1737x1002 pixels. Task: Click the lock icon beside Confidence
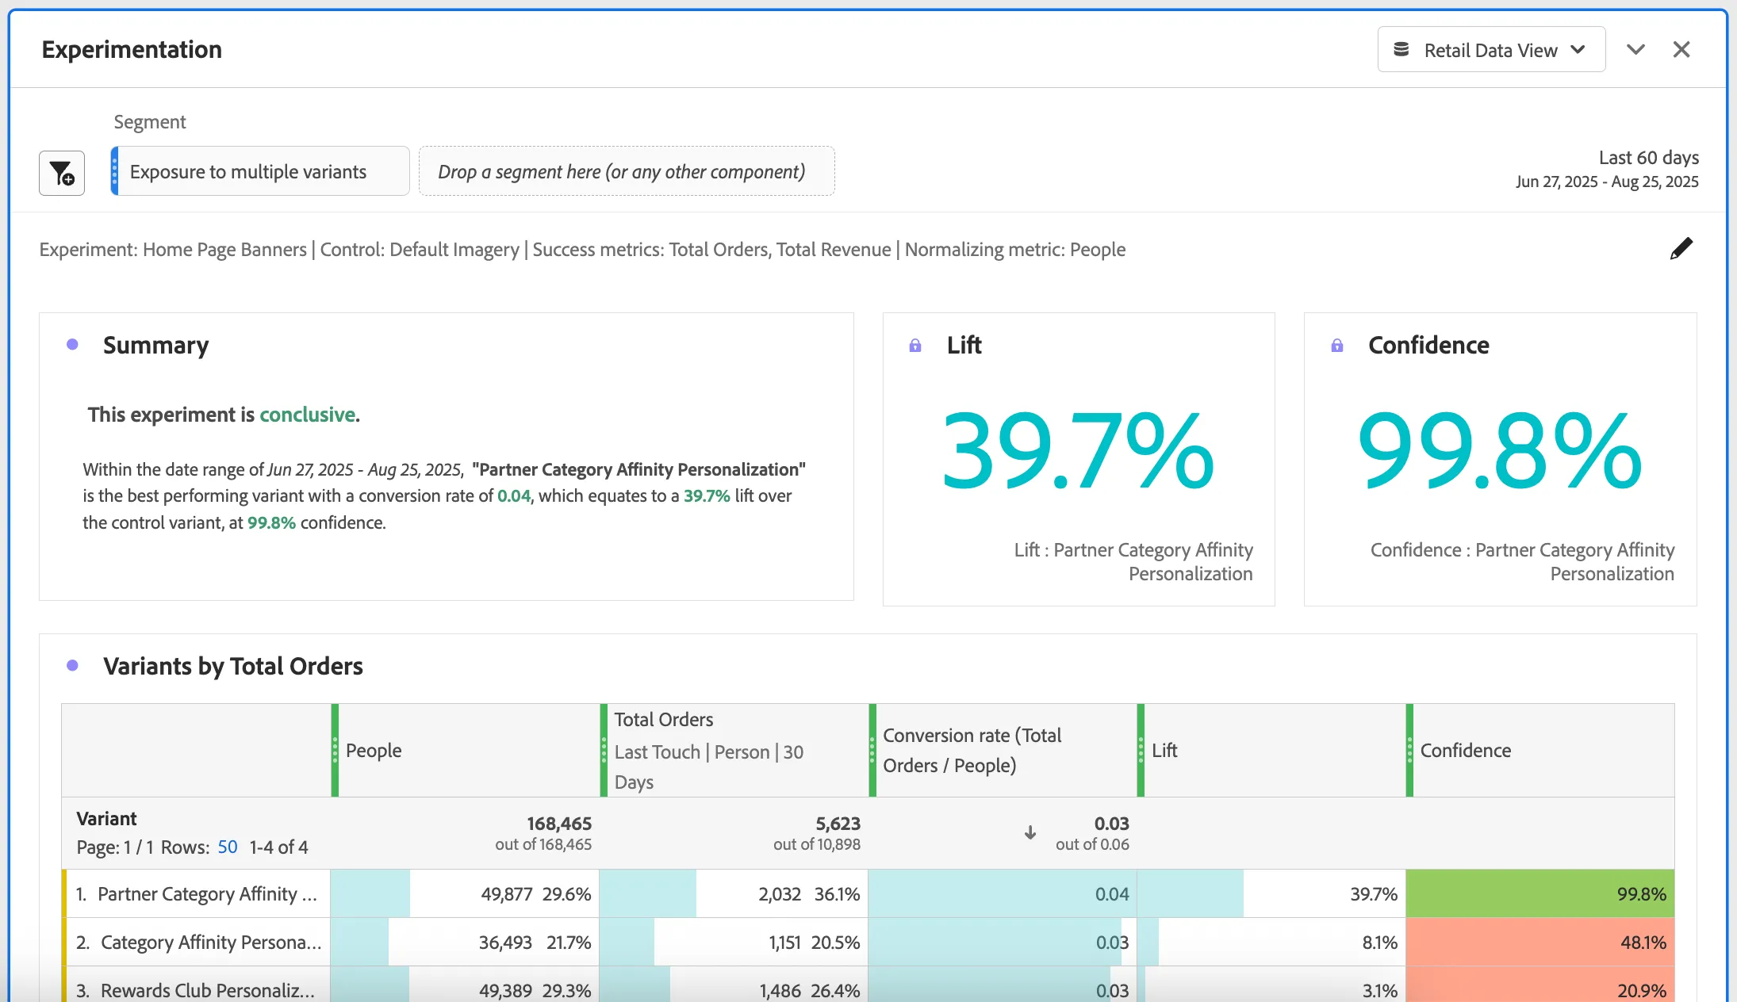click(x=1337, y=346)
